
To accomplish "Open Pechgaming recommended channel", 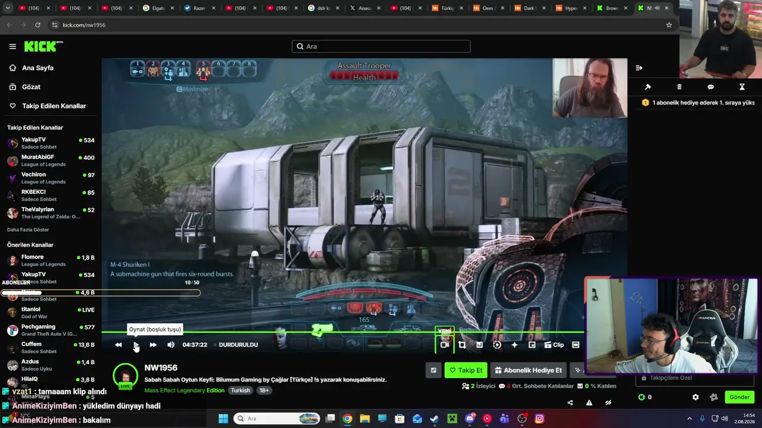I will click(x=51, y=330).
